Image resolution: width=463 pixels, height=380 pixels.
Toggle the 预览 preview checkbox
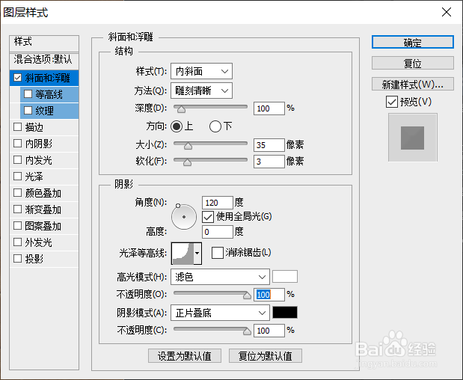[x=392, y=102]
